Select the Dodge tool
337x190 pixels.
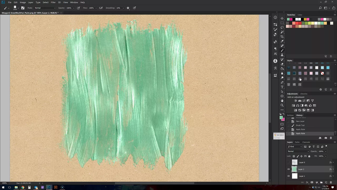[x=282, y=78]
